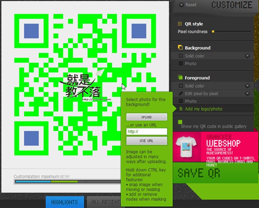Toggle Show my QR code in public gallery

[x=180, y=122]
